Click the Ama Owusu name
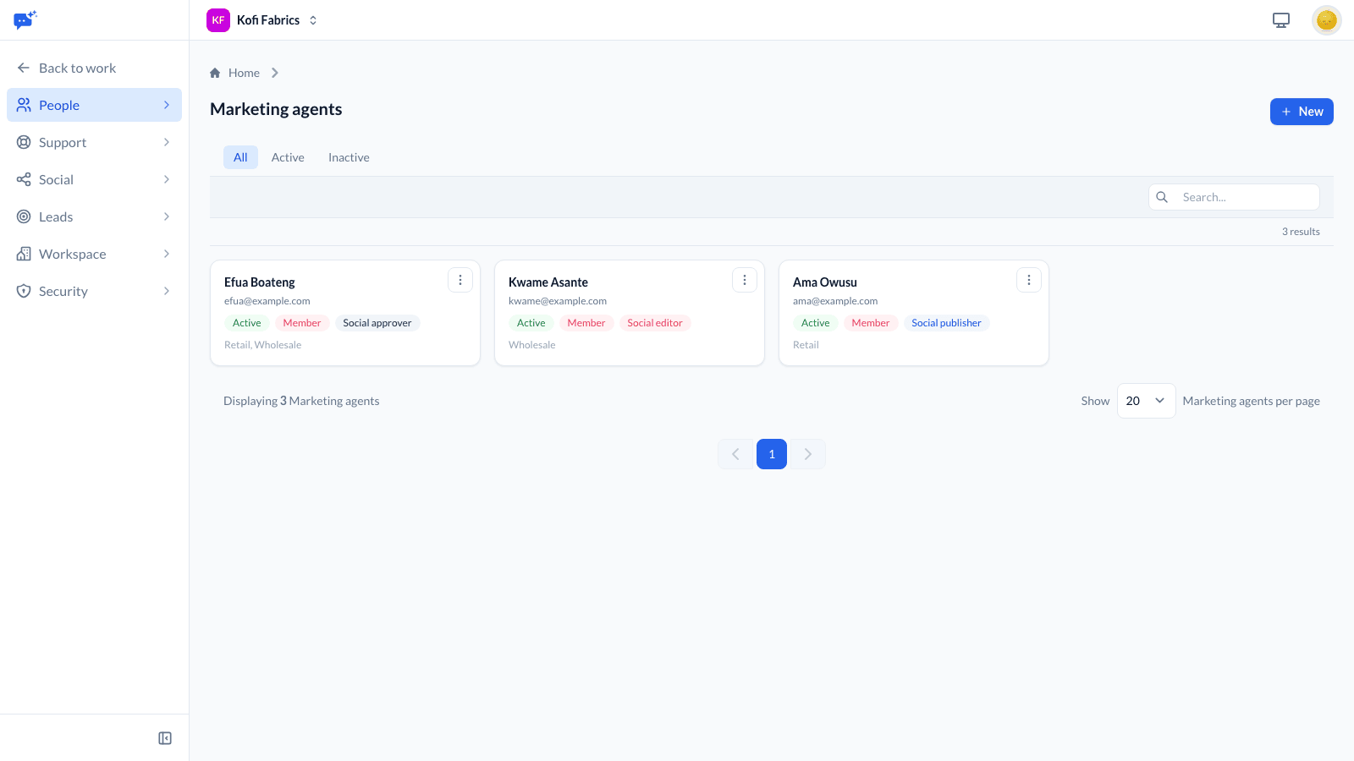Image resolution: width=1354 pixels, height=761 pixels. click(x=825, y=282)
